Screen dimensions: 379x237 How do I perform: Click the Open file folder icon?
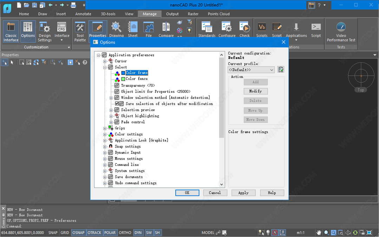27,5
